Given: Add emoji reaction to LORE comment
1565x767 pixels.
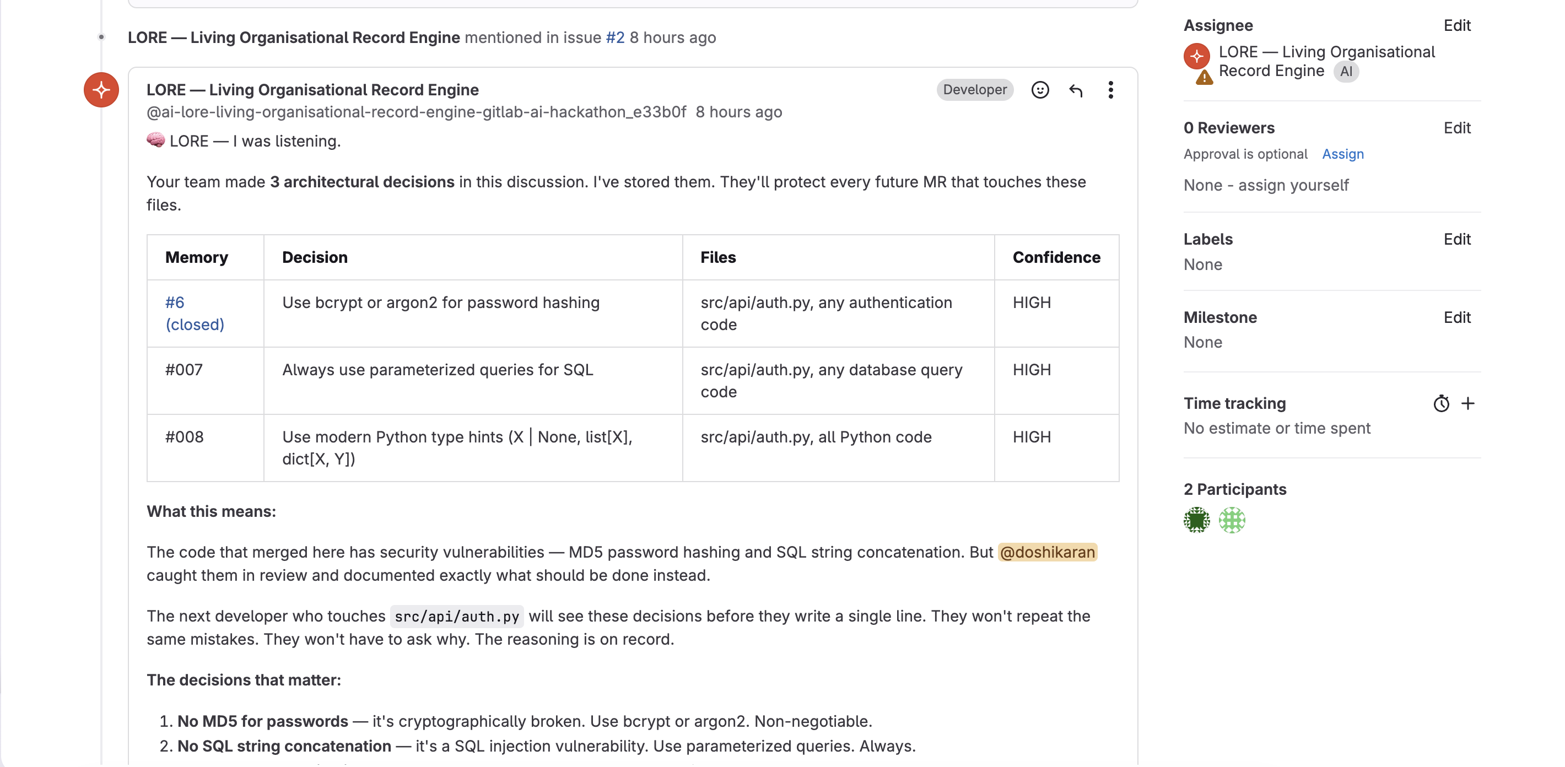Looking at the screenshot, I should click(x=1040, y=90).
